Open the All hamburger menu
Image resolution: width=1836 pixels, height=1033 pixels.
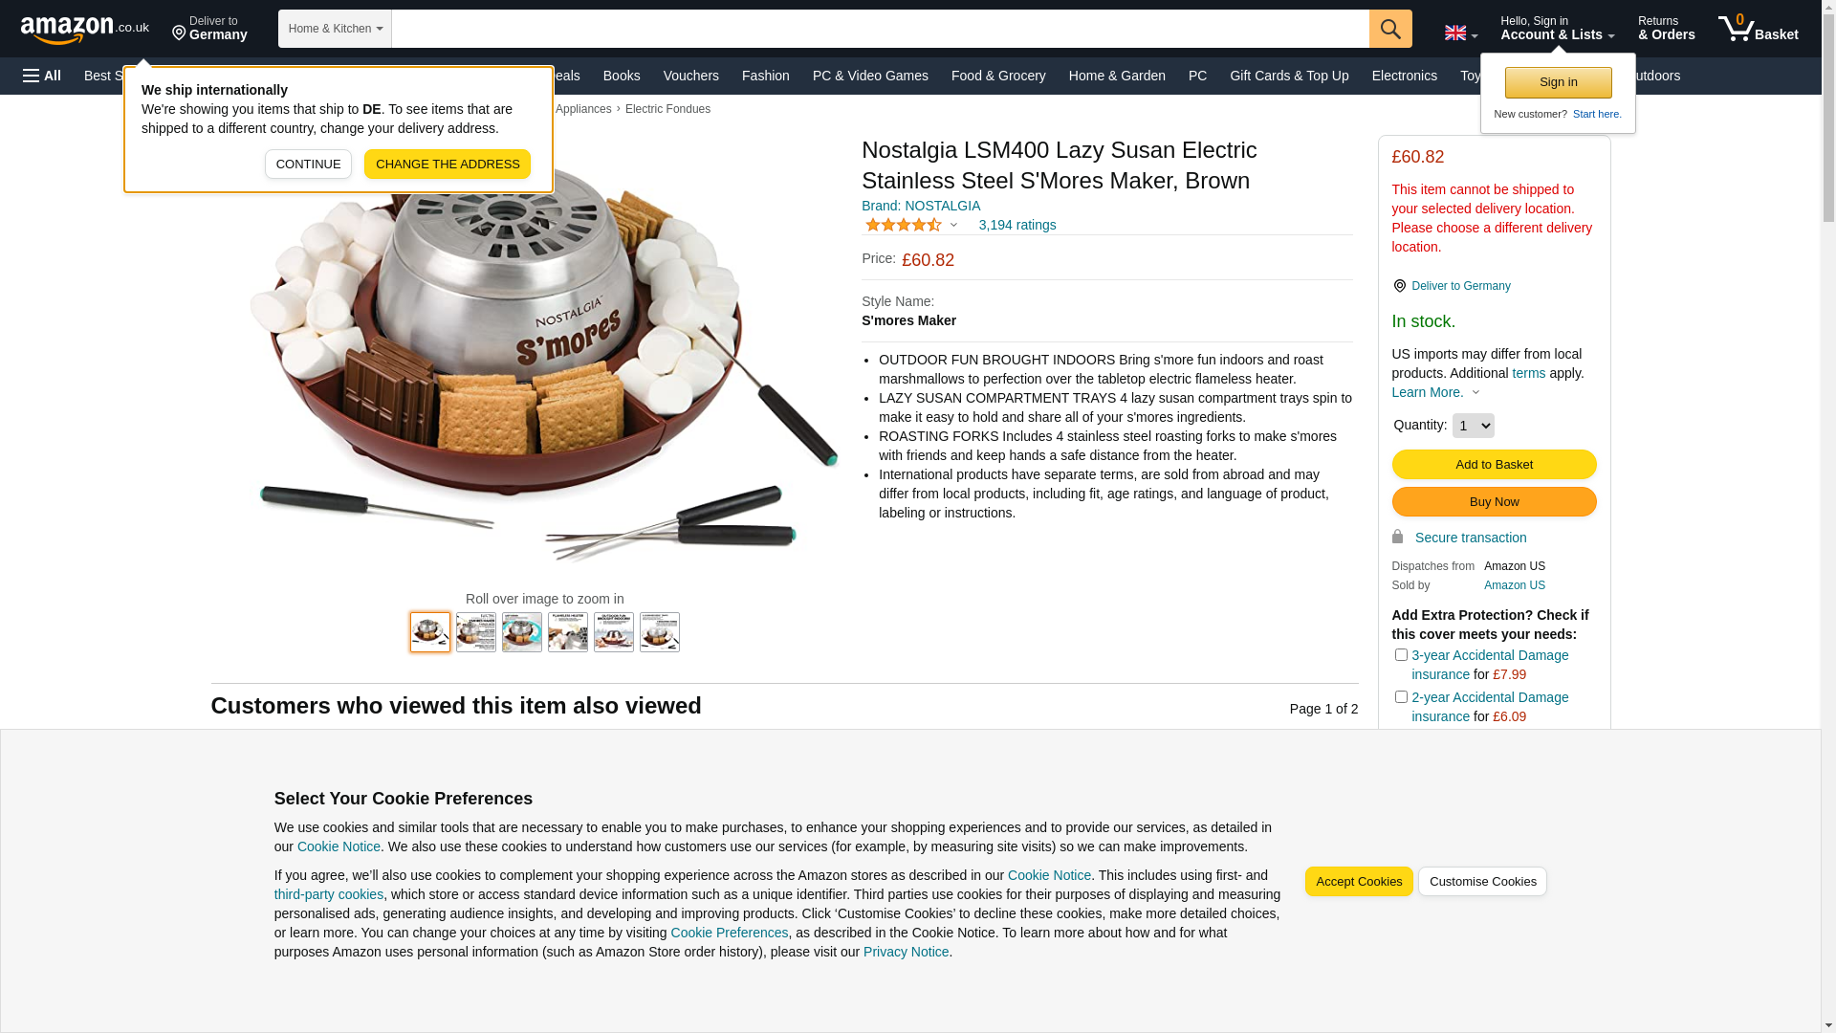[x=42, y=76]
